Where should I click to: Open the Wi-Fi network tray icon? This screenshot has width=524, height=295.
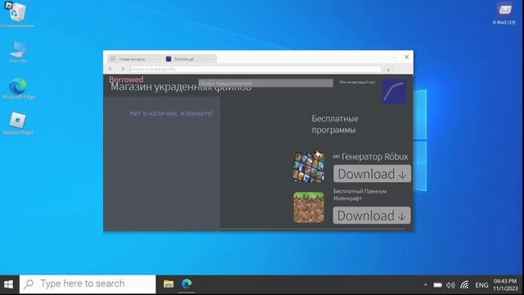464,284
